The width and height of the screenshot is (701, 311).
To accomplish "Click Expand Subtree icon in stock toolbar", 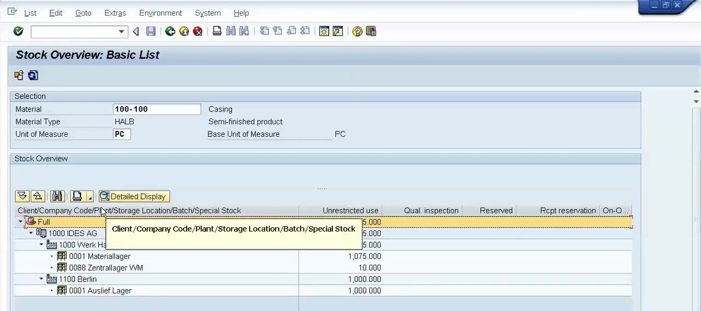I will 22,197.
